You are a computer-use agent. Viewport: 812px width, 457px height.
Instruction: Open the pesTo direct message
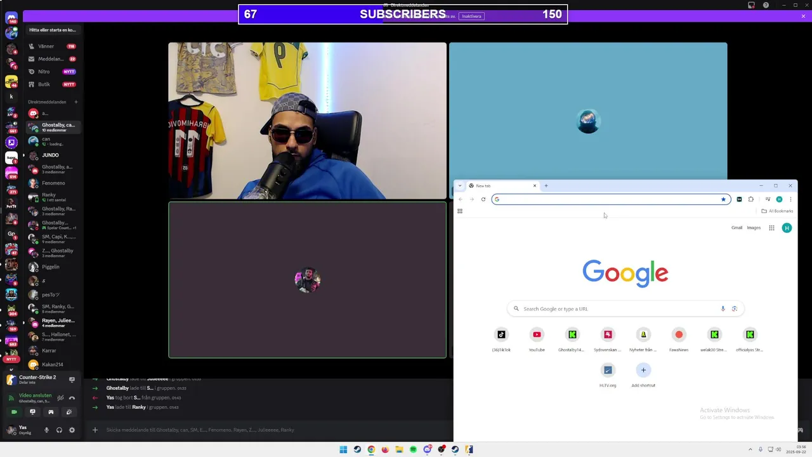52,295
